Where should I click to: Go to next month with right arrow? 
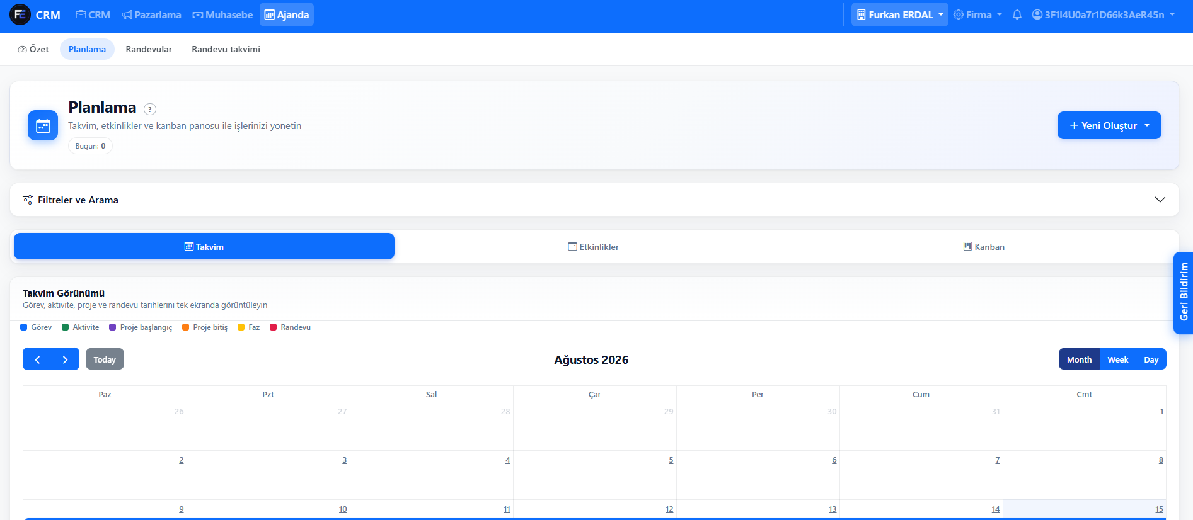tap(65, 359)
